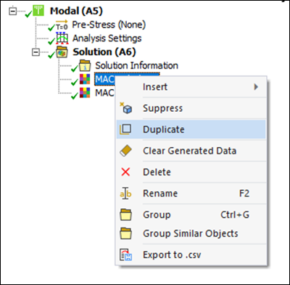
Task: Collapse the Solution (A6) tree node
Action: pos(36,52)
